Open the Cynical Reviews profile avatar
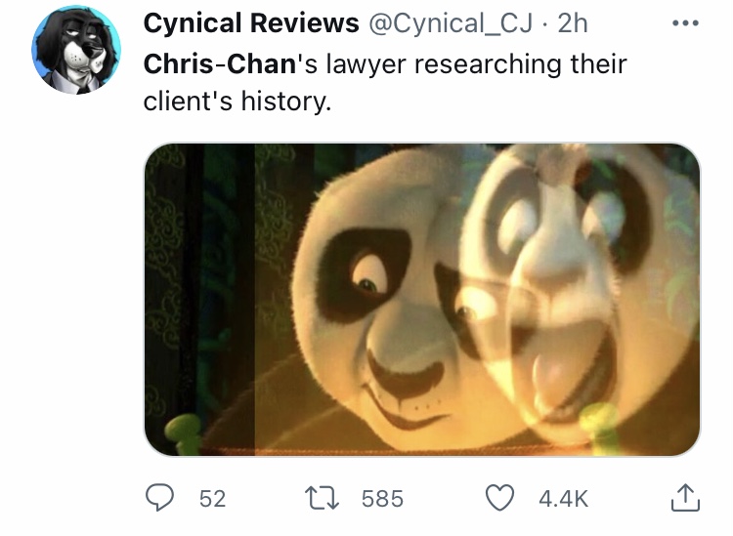This screenshot has width=733, height=536. click(76, 50)
